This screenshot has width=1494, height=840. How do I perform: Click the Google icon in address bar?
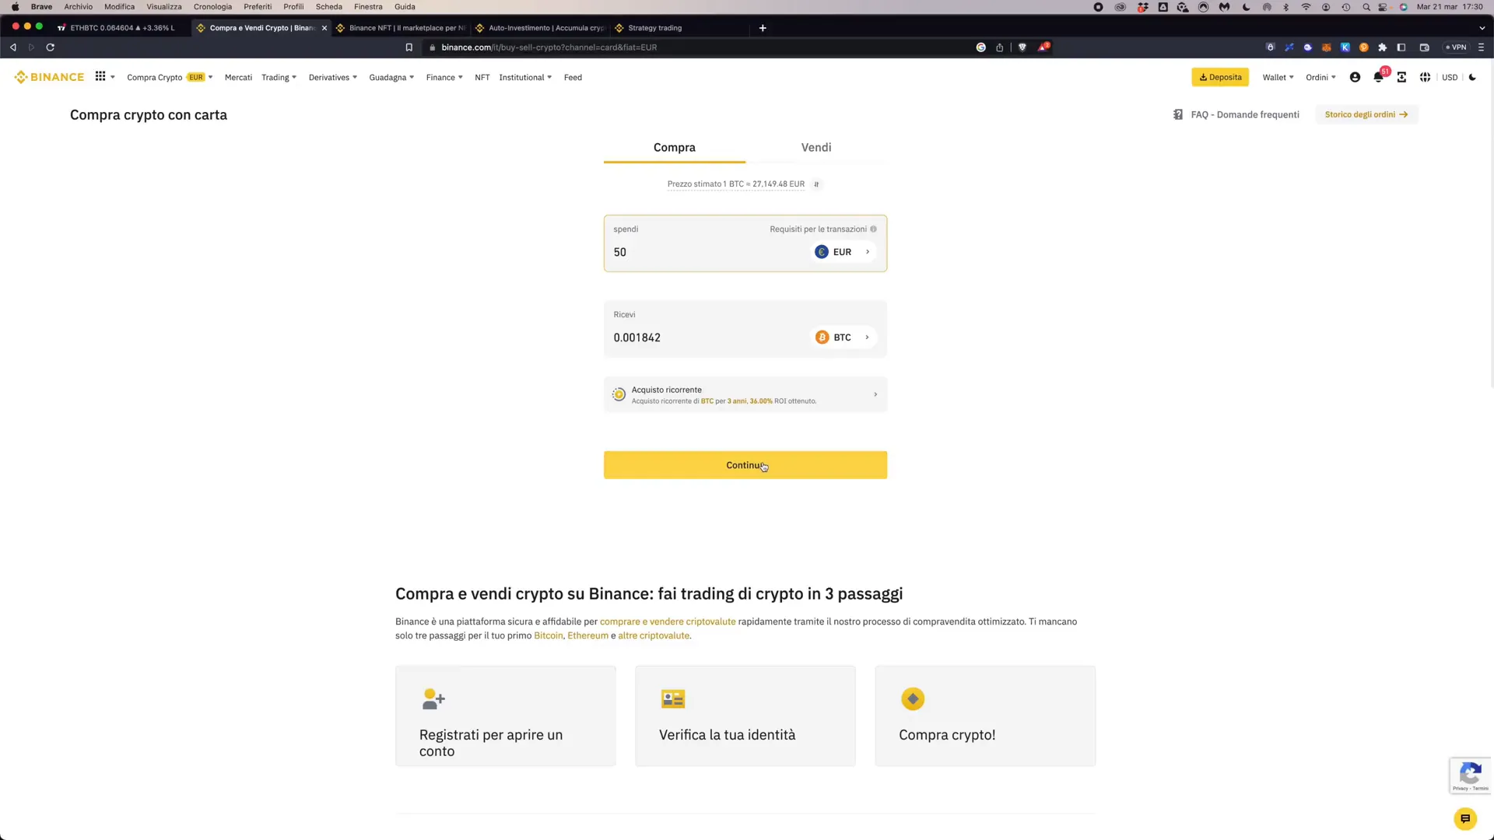point(981,47)
